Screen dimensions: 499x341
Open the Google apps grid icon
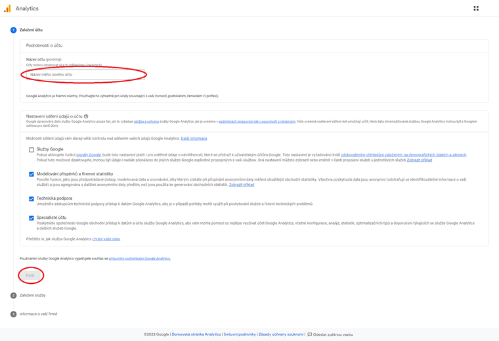(x=476, y=9)
